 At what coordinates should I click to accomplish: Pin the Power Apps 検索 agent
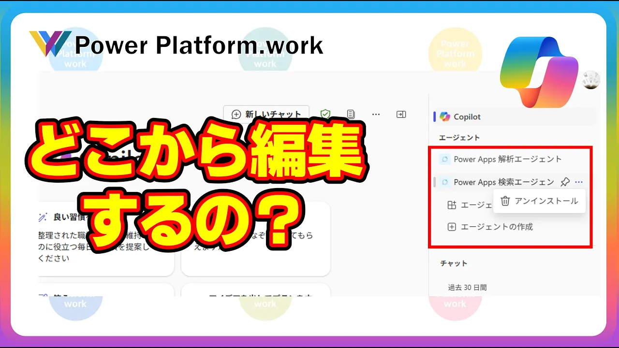coord(564,182)
